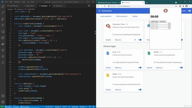
Task: Open the editor More Actions ellipsis
Action: [93, 6]
